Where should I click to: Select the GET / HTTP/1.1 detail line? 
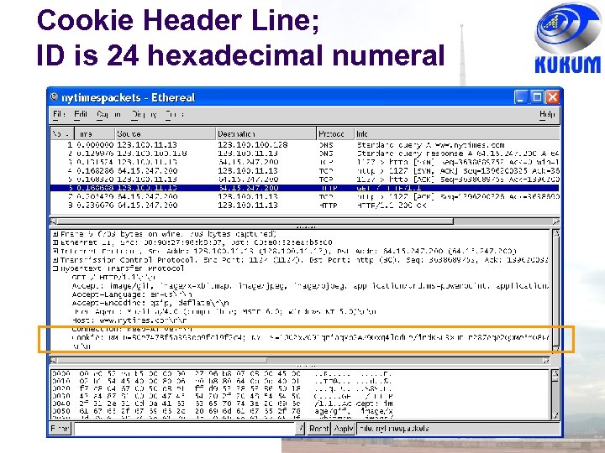[113, 278]
